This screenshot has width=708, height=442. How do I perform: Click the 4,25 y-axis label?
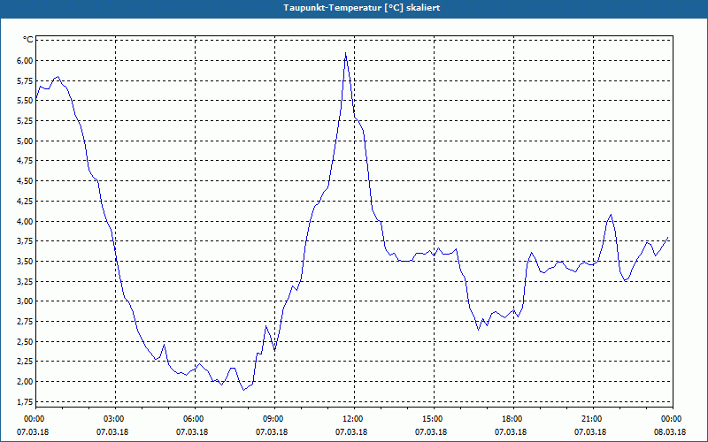click(x=25, y=202)
